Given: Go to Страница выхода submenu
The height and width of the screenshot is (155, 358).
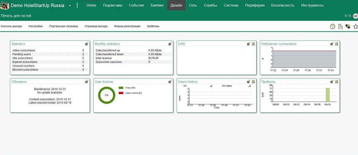Looking at the screenshot, I should coord(96,26).
